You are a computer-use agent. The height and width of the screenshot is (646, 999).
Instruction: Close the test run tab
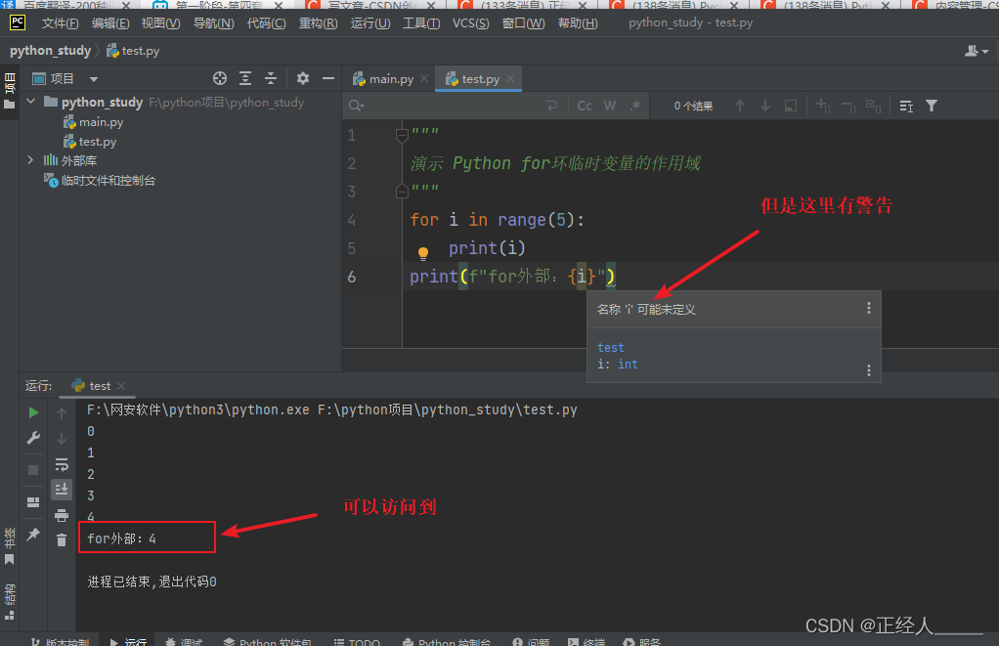tap(121, 385)
